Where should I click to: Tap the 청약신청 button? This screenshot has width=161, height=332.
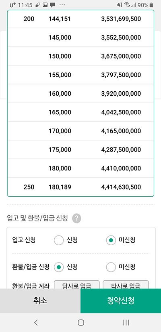(x=121, y=300)
